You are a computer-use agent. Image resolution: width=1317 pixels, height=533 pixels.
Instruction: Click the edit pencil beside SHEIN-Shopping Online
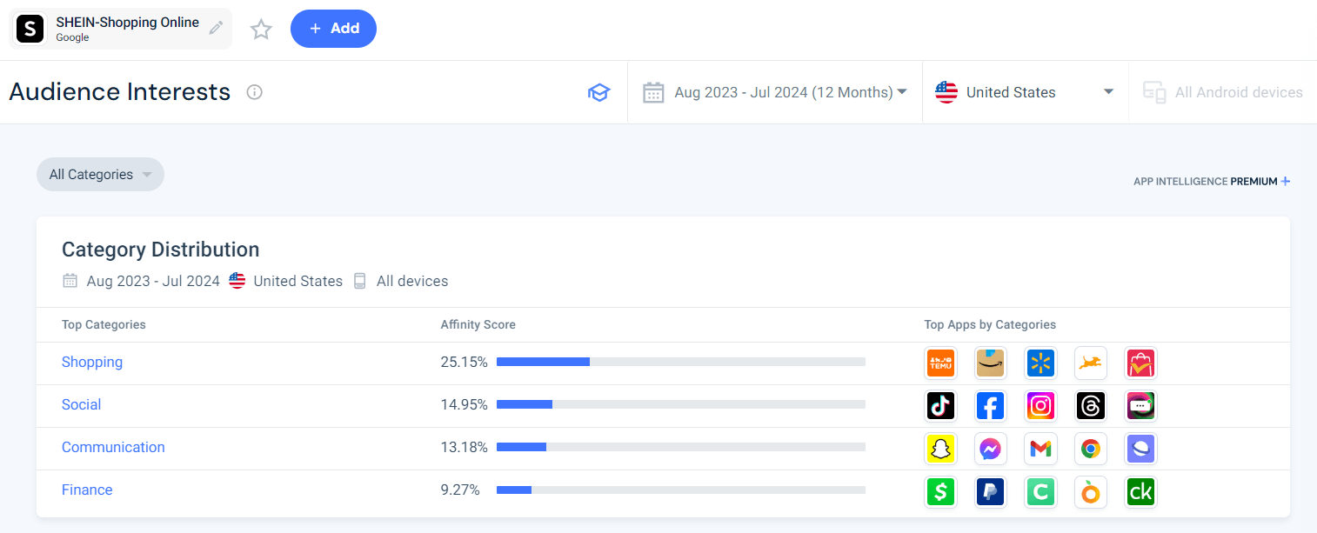[x=215, y=27]
